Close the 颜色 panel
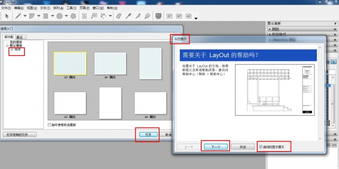Image resolution: width=339 pixels, height=169 pixels. 335,29
